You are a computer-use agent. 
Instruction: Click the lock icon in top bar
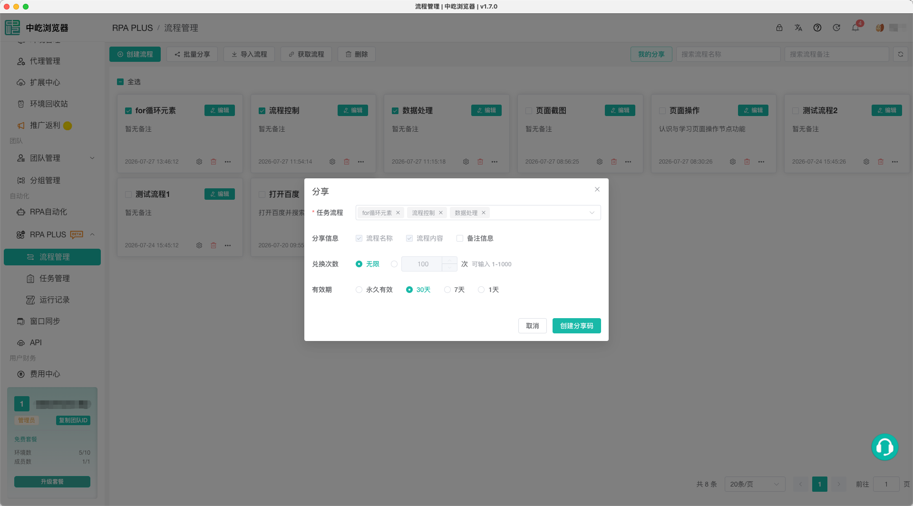click(x=779, y=28)
